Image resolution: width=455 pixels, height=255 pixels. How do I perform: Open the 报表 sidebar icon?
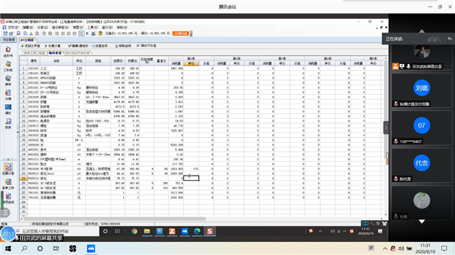pyautogui.click(x=8, y=123)
